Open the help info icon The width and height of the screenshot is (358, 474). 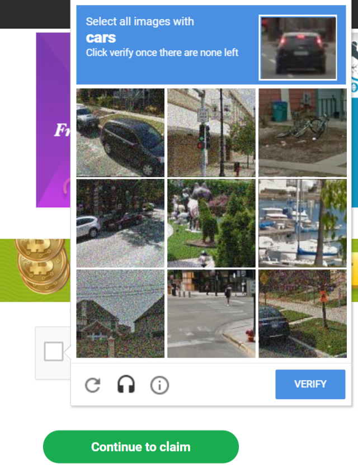(159, 385)
